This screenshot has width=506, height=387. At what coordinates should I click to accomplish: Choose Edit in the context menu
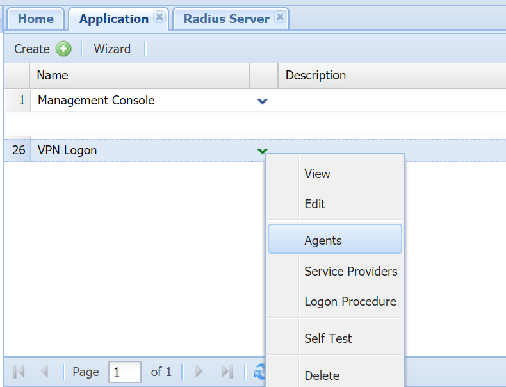(x=315, y=204)
